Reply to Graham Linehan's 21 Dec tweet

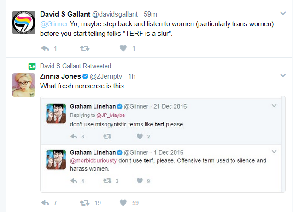click(74, 137)
